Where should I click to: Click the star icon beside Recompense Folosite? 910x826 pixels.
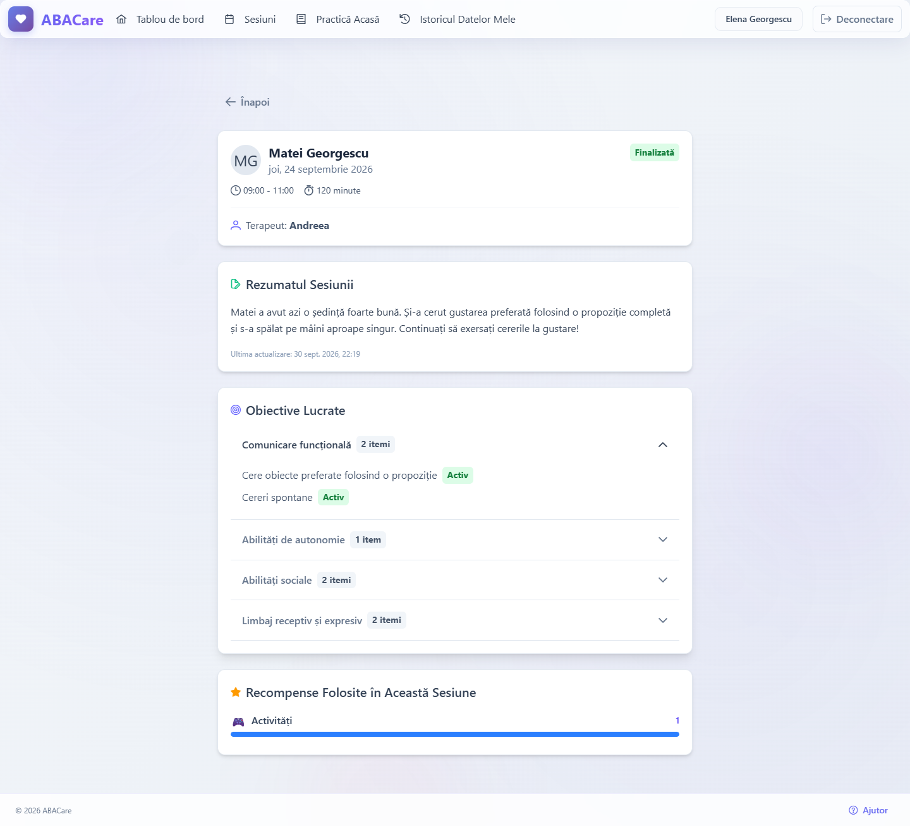pyautogui.click(x=236, y=692)
